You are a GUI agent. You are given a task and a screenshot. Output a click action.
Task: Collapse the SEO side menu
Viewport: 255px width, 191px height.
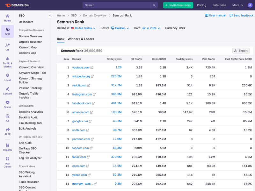(x=50, y=15)
